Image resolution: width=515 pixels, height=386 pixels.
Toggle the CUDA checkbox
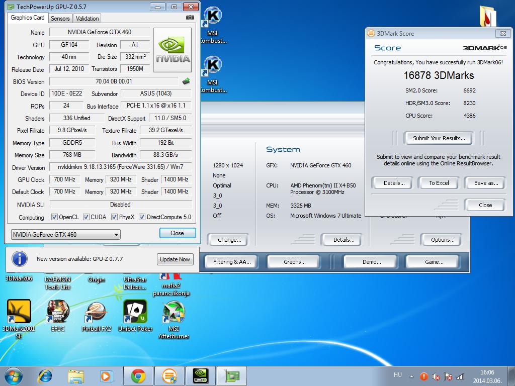pos(87,217)
